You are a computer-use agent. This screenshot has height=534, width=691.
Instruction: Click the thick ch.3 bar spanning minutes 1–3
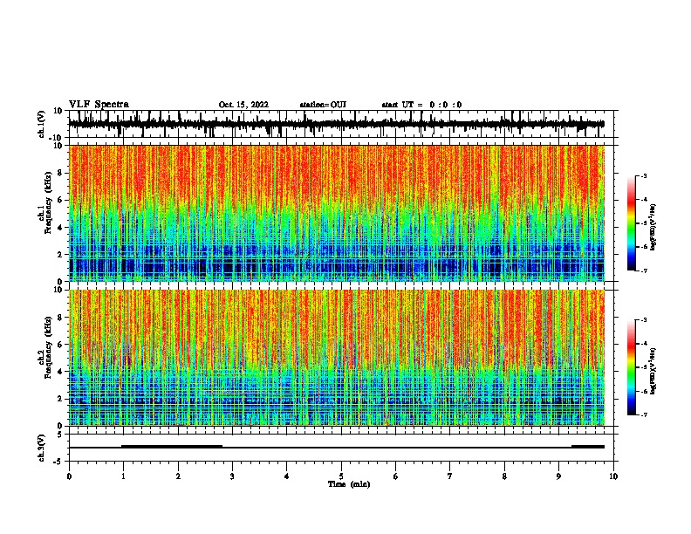172,447
